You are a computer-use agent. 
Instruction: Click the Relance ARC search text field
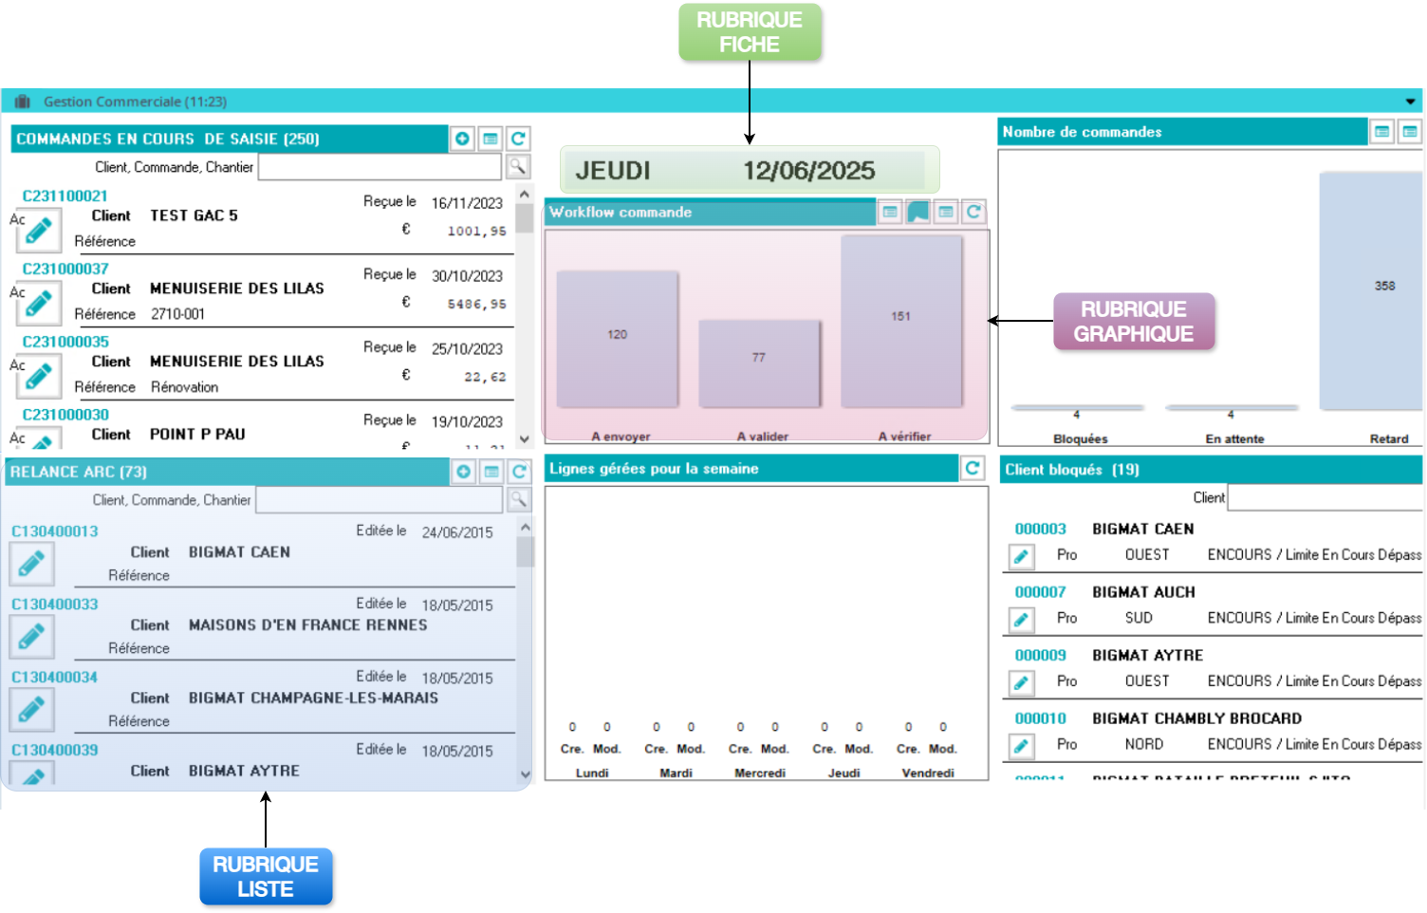click(379, 500)
